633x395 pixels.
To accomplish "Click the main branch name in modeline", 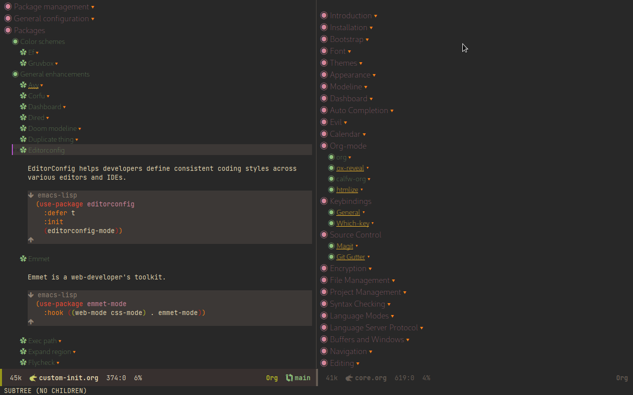I will pyautogui.click(x=303, y=378).
